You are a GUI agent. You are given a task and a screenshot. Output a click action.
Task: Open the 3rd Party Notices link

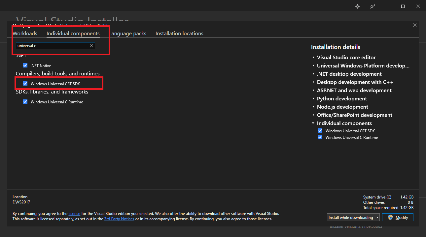(x=119, y=219)
